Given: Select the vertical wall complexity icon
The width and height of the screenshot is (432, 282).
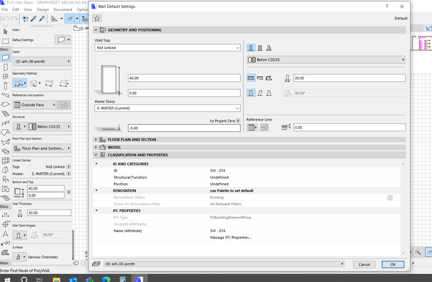Looking at the screenshot, I should pyautogui.click(x=251, y=93).
